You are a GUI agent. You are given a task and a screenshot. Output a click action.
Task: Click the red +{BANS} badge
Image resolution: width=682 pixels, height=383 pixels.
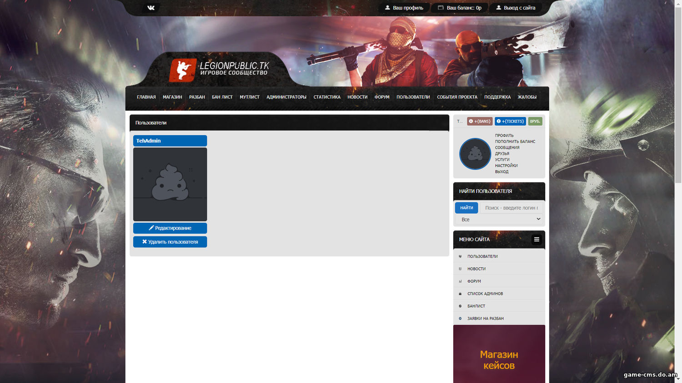480,121
